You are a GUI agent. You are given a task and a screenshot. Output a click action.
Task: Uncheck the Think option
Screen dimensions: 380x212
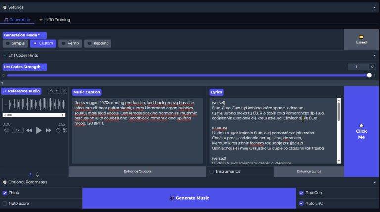coord(5,193)
